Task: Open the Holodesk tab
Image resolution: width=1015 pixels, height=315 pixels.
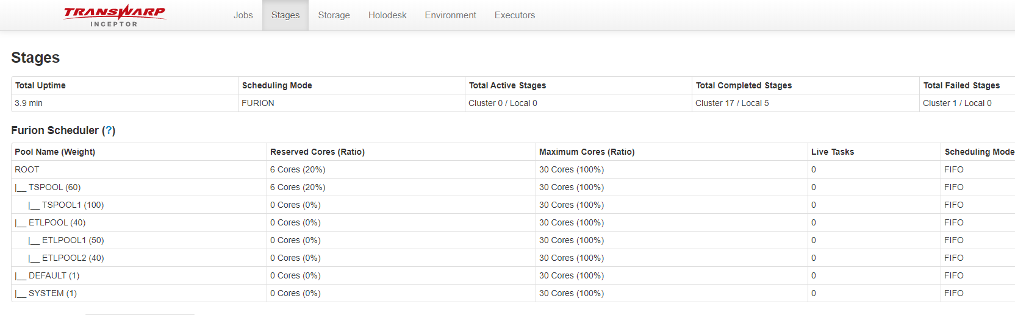Action: (x=387, y=15)
